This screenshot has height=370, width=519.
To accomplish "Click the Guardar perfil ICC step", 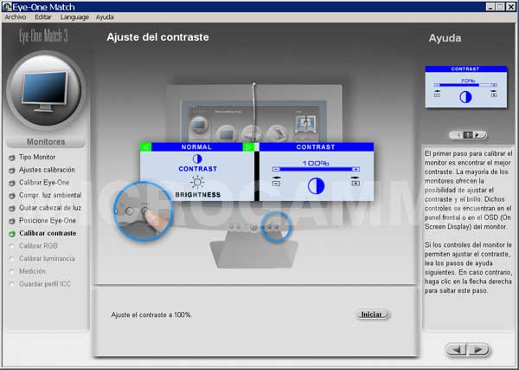I will 45,284.
